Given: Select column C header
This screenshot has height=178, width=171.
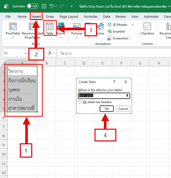Looking at the screenshot, I should (x=65, y=63).
